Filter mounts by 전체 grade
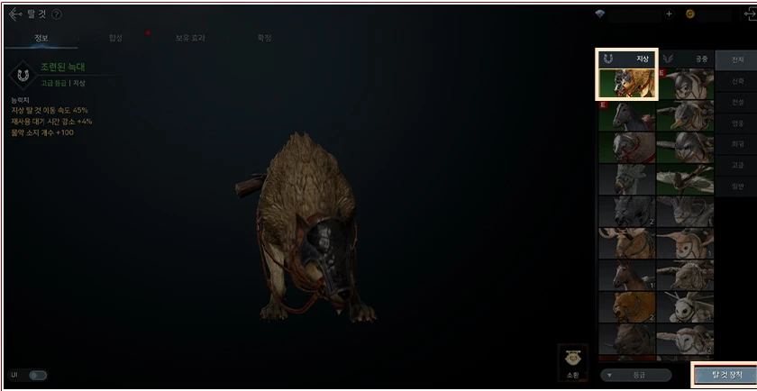This screenshot has width=757, height=391. (737, 59)
